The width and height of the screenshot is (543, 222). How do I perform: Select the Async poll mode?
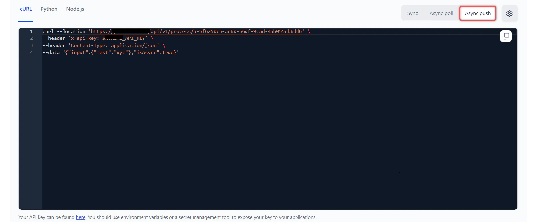(x=441, y=13)
